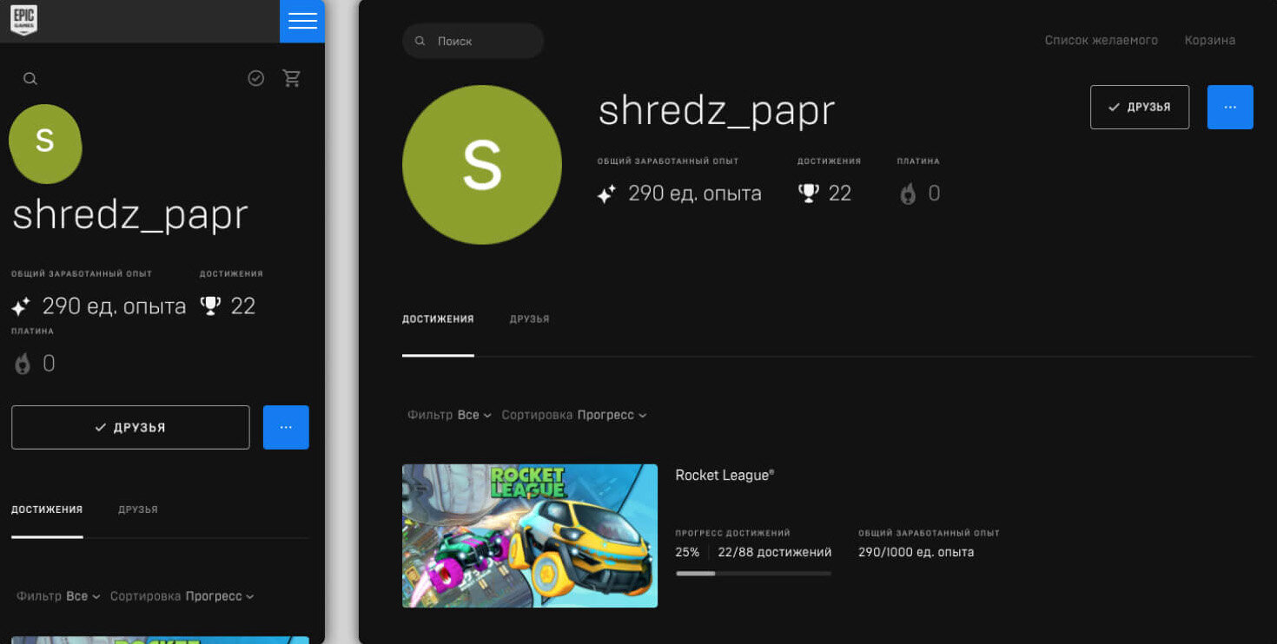Open the blue three-dots menu in desktop header
1277x644 pixels.
coord(1230,107)
